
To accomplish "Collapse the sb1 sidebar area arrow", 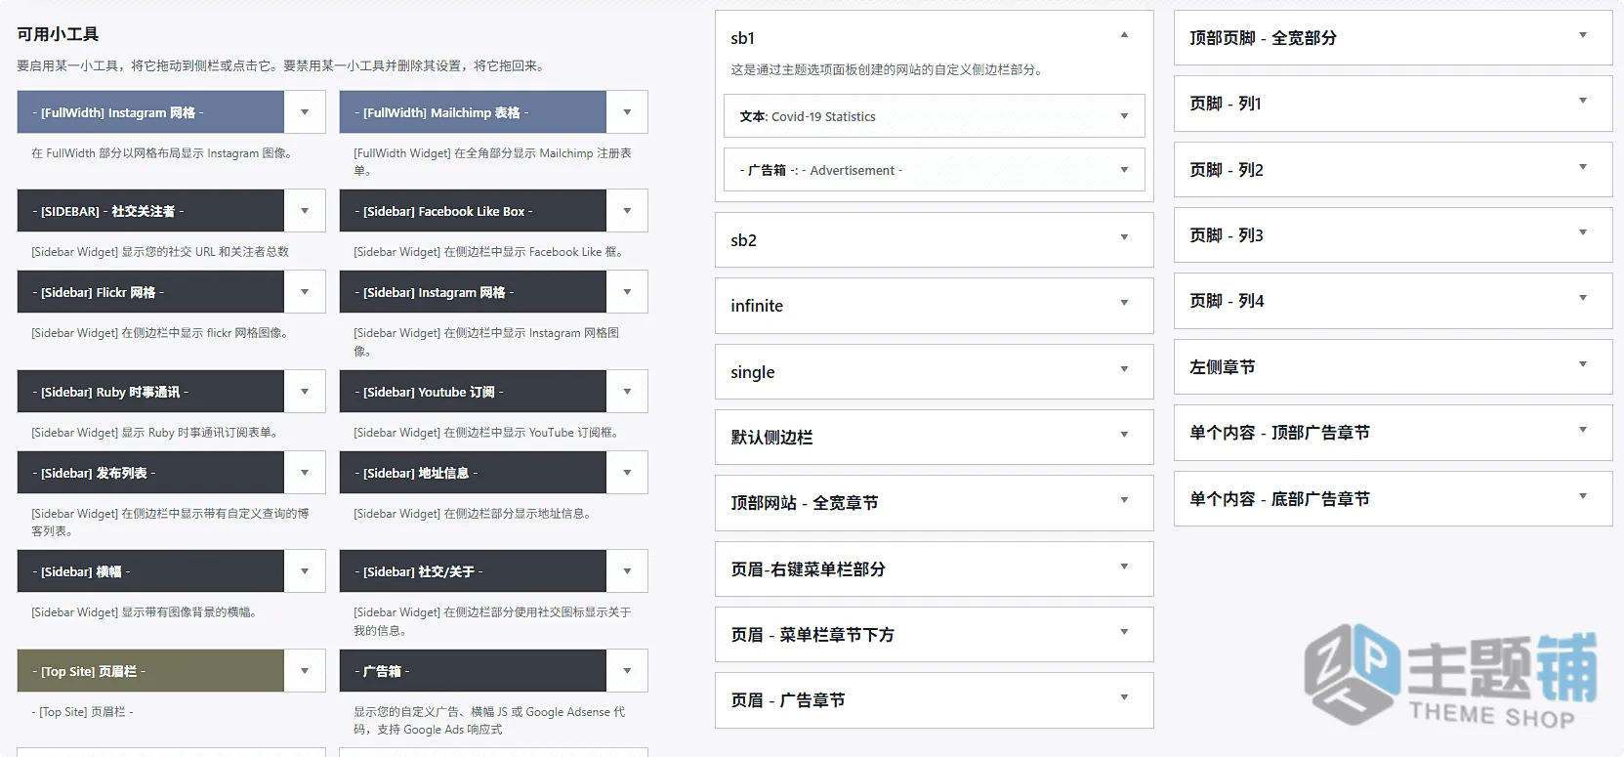I will tap(1124, 35).
